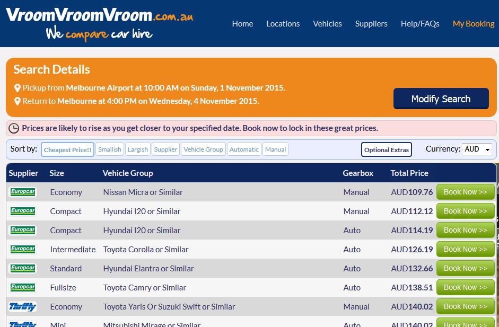The width and height of the screenshot is (499, 327).
Task: Click Europcar logo in Hyundai I20 Manual row
Action: point(23,211)
